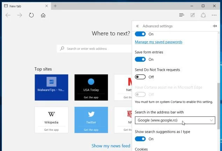Viewport: 222px width, 151px height.
Task: Select the New tab tab
Action: point(27,6)
